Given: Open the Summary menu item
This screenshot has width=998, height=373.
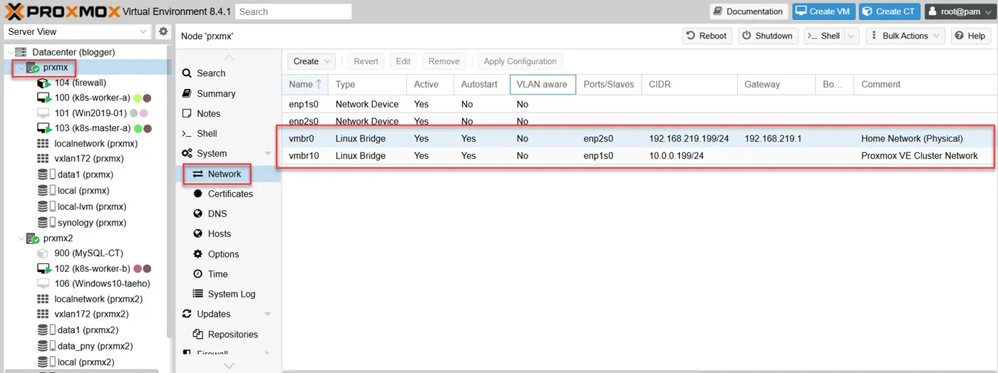Looking at the screenshot, I should click(x=228, y=93).
